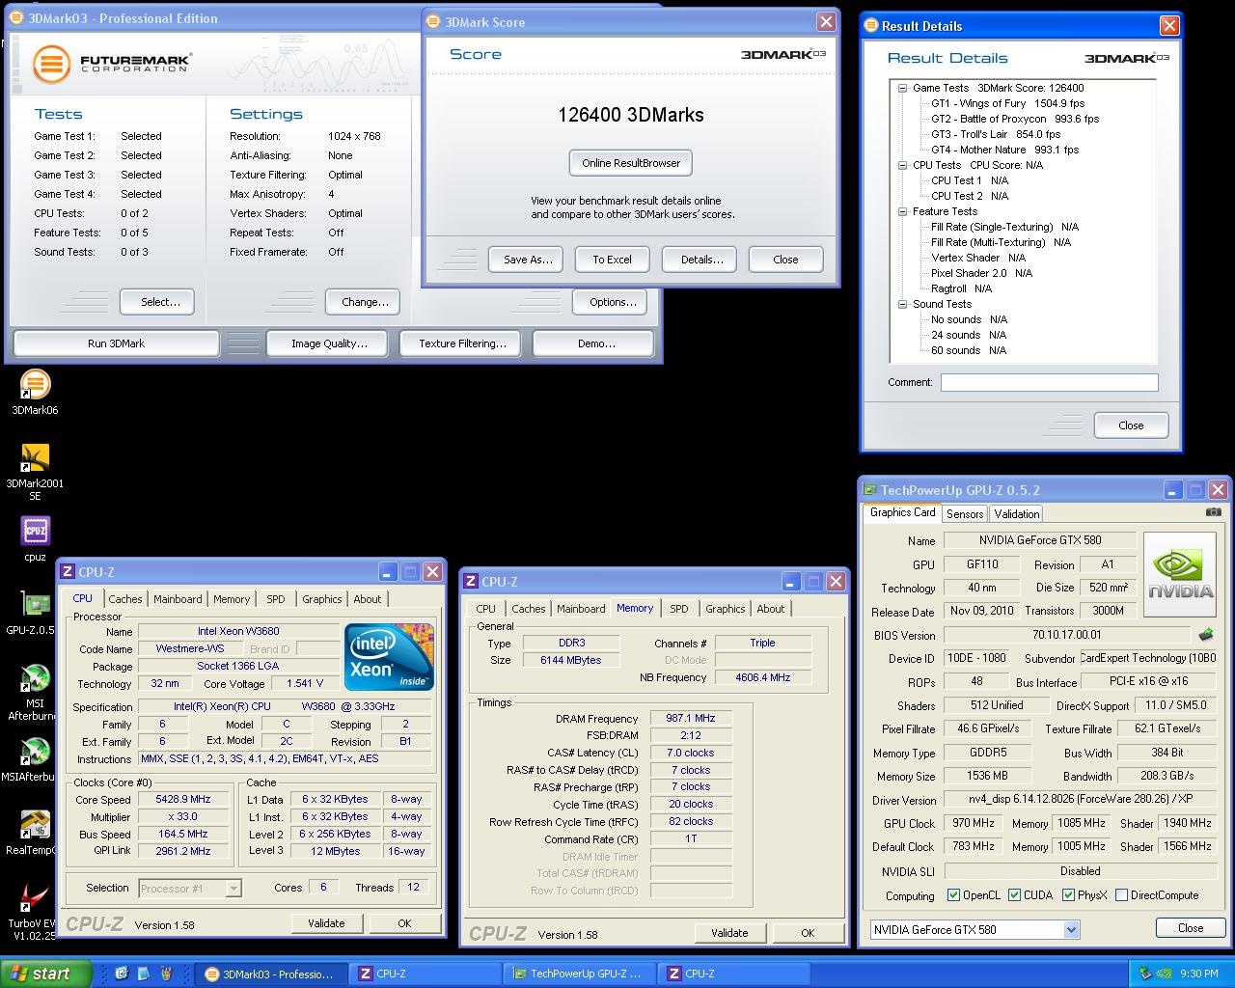Open the Mainboard tab in CPU-Z
Viewport: 1235px width, 988px height.
(178, 599)
